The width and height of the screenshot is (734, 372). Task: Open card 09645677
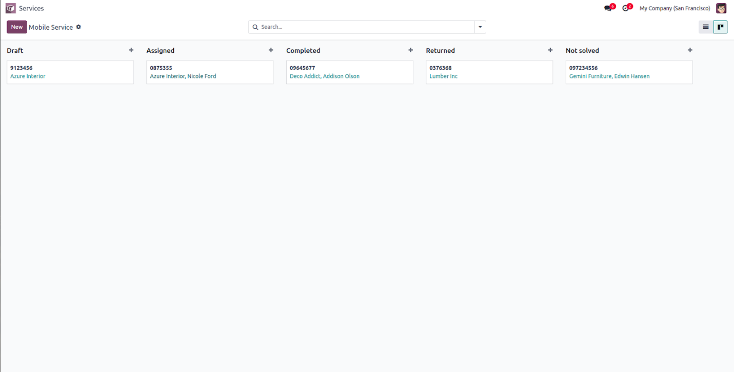(350, 72)
